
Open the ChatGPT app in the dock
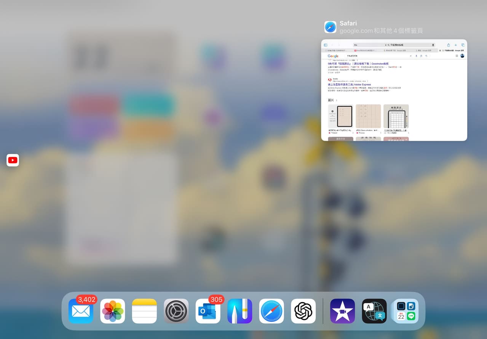[x=303, y=311]
